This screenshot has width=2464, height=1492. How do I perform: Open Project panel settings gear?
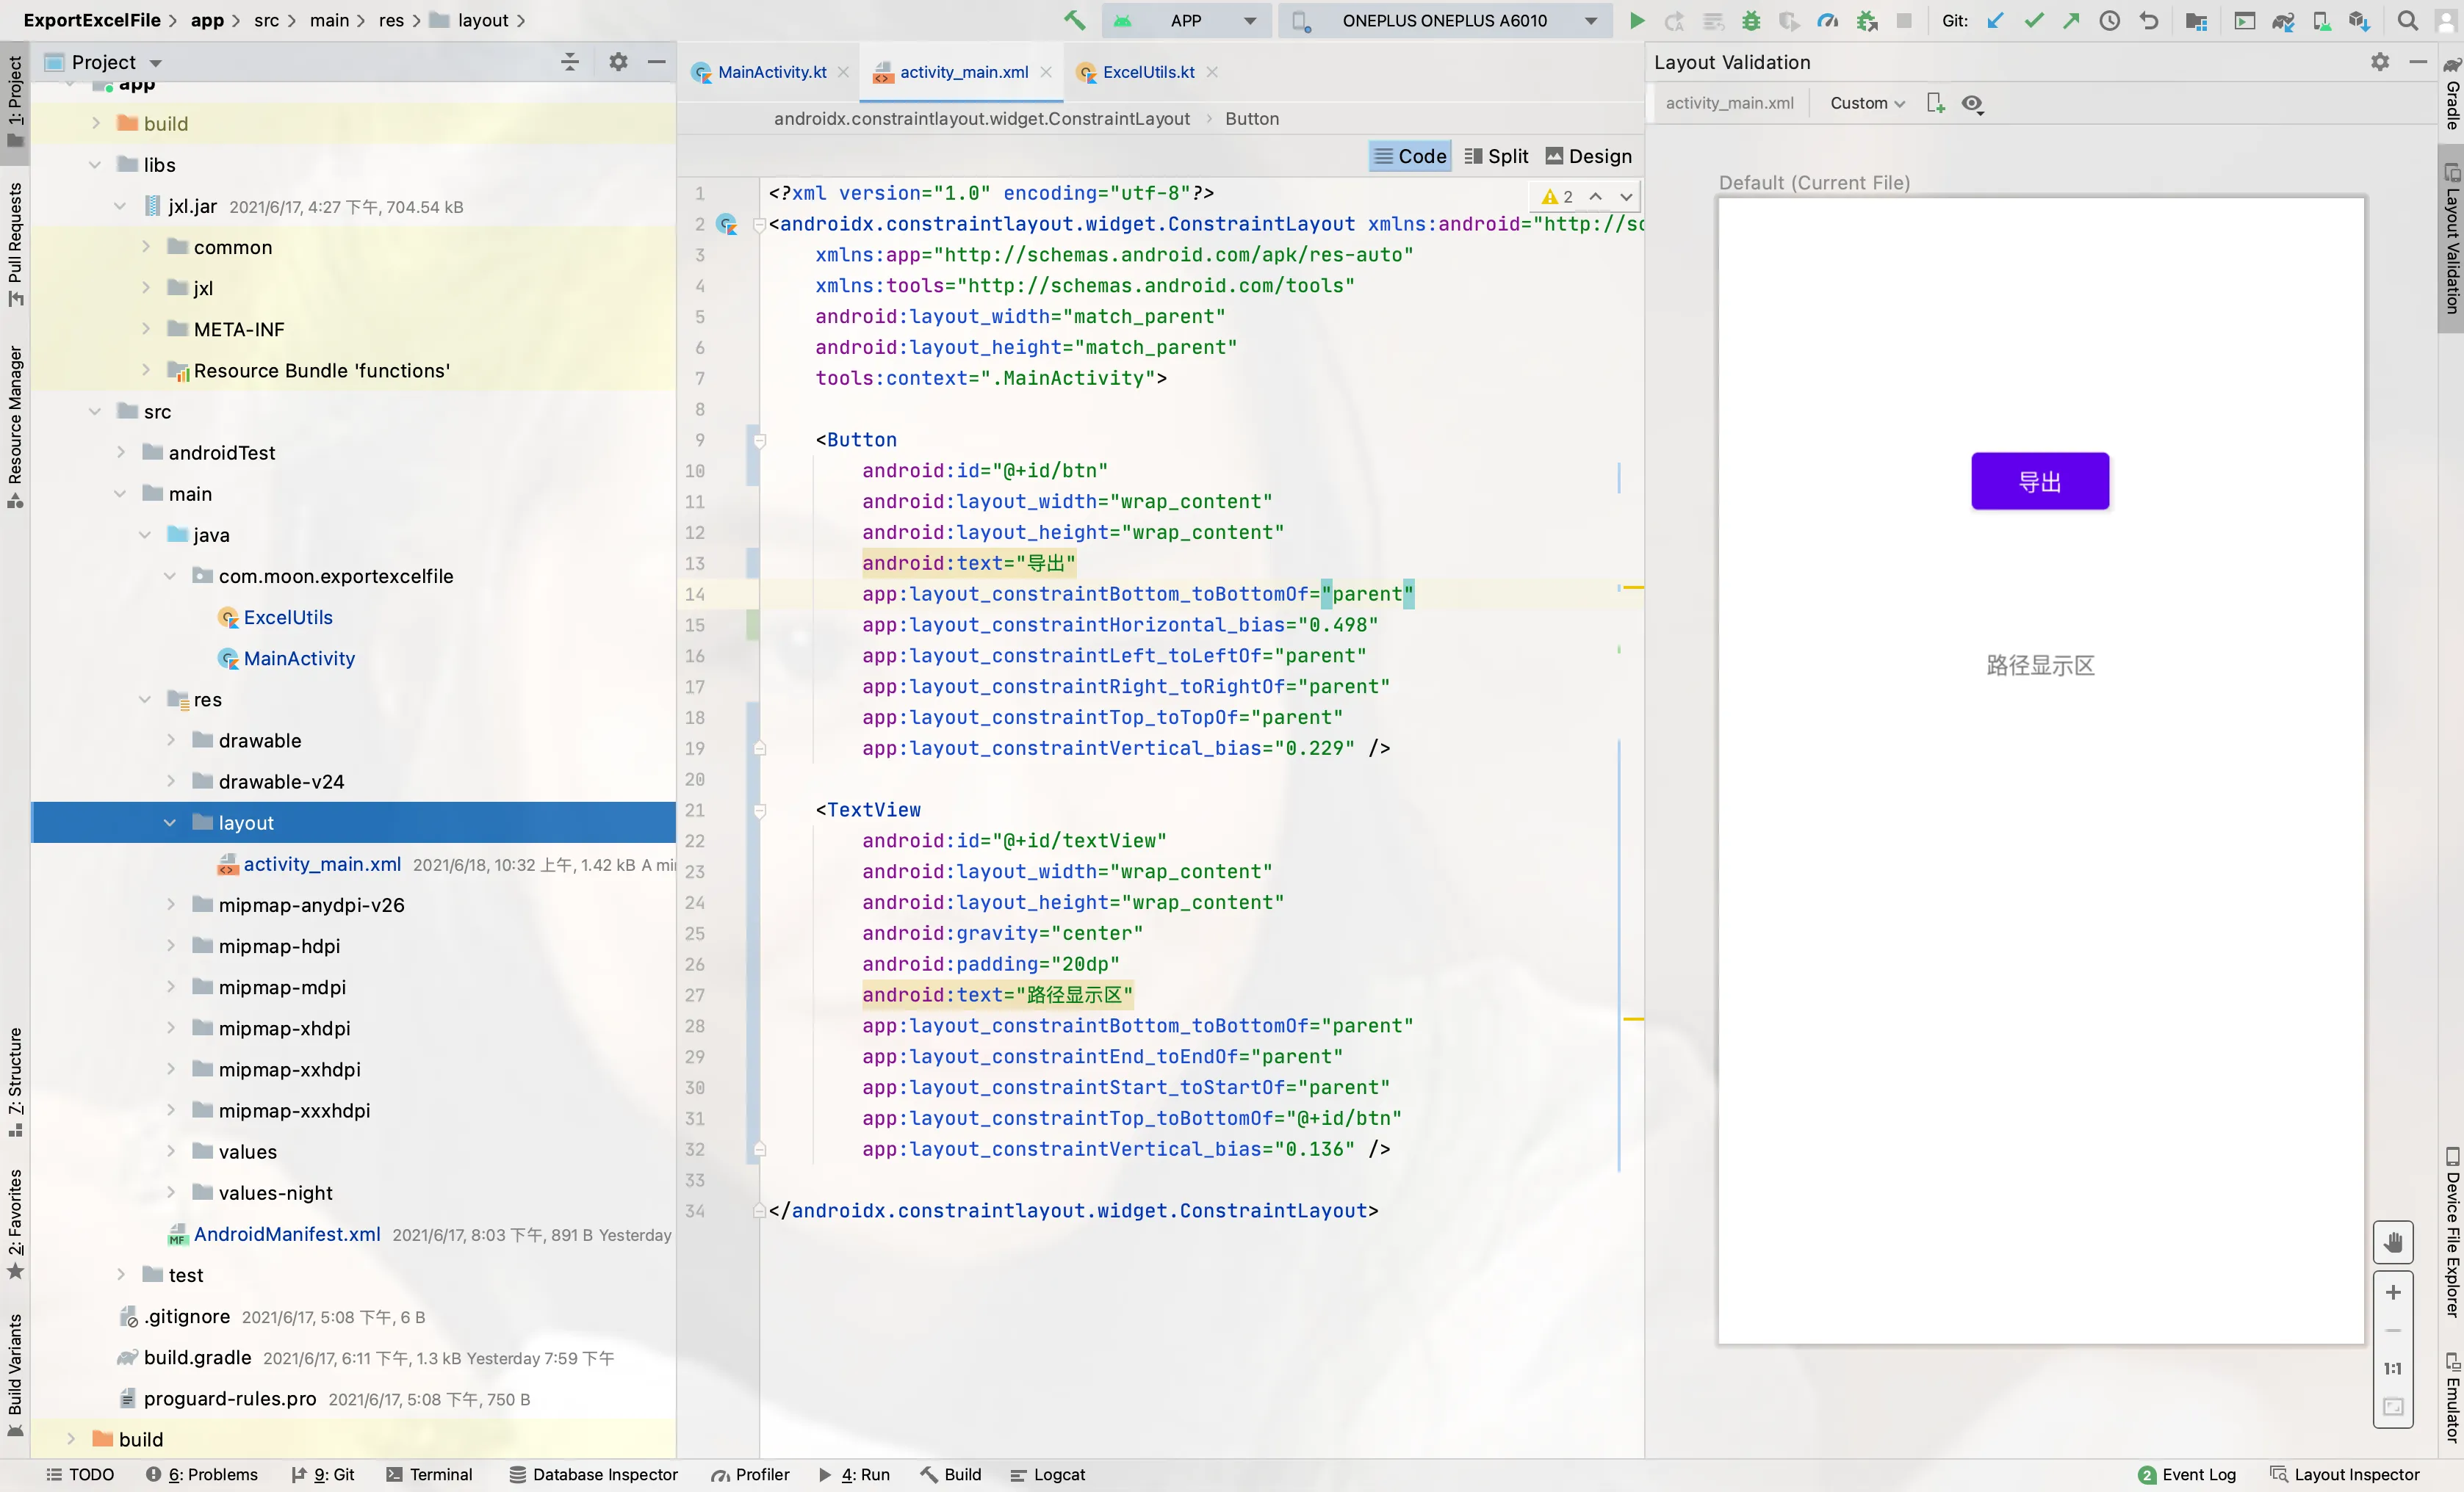618,62
